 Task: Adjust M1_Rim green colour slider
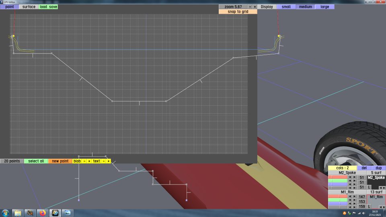tap(338, 200)
